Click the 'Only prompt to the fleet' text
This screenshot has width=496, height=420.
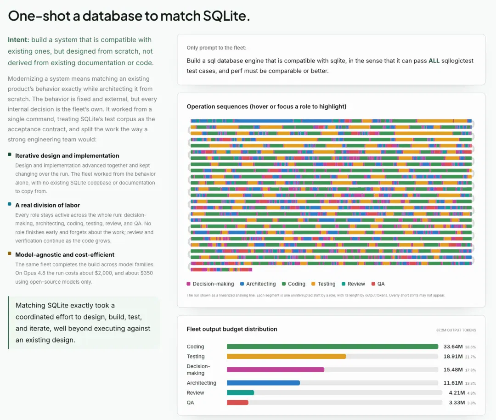tap(216, 48)
